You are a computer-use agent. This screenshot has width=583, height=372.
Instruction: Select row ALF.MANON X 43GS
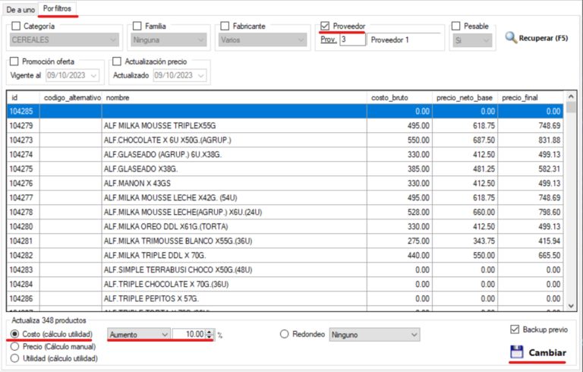pyautogui.click(x=285, y=184)
